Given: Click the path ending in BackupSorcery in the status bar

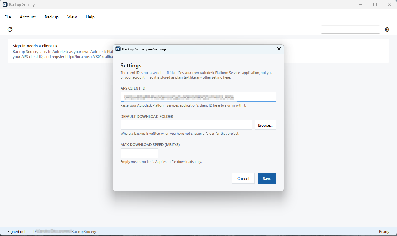Looking at the screenshot, I should tap(65, 232).
